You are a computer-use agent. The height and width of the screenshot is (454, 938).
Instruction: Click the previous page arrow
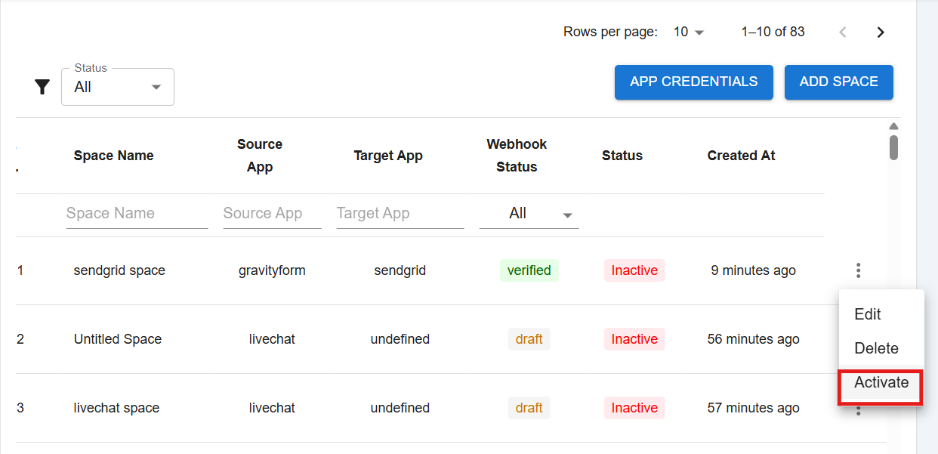click(843, 32)
